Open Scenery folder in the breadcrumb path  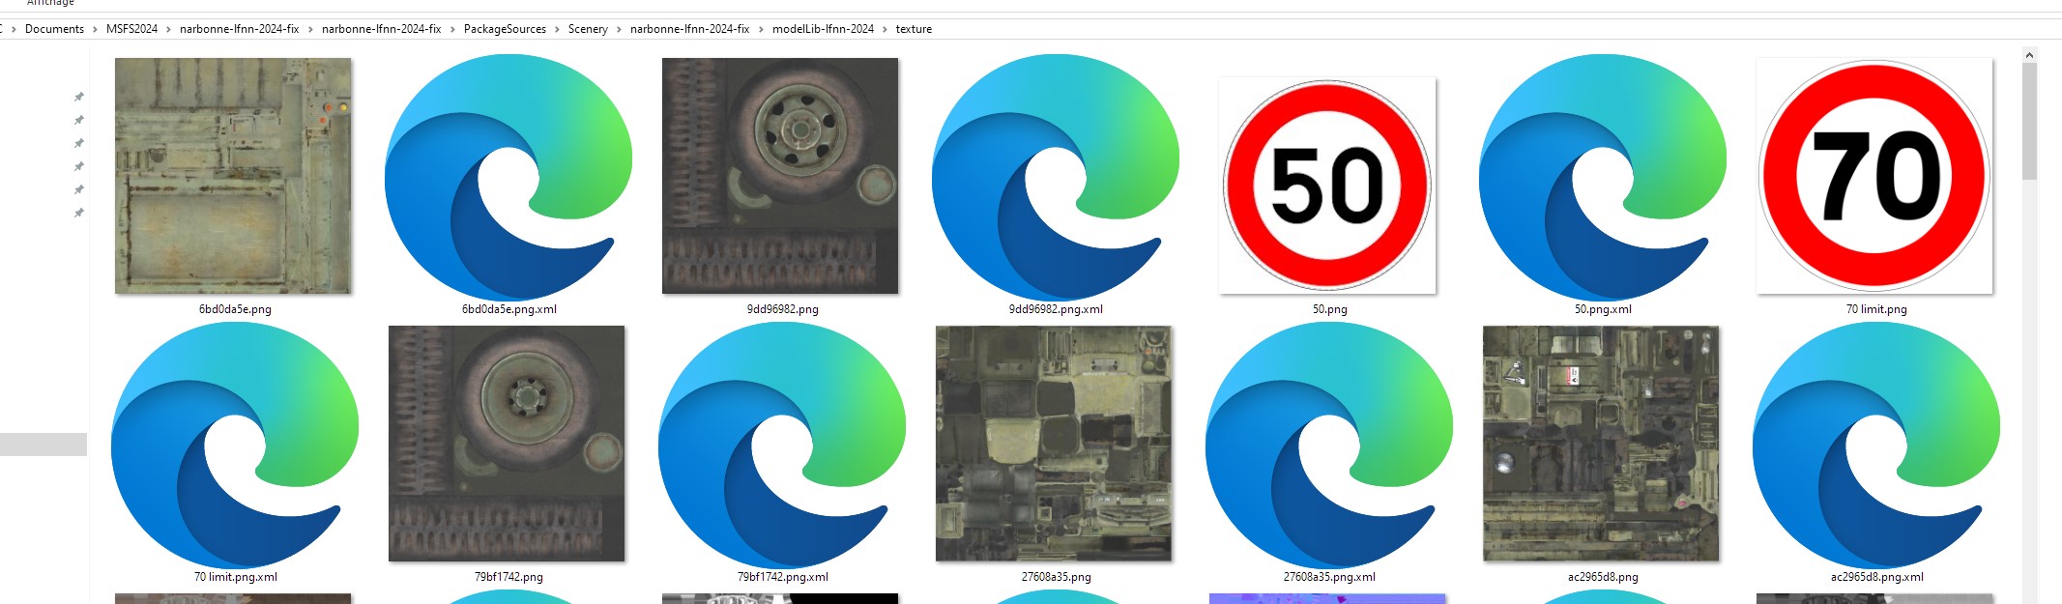pyautogui.click(x=588, y=29)
